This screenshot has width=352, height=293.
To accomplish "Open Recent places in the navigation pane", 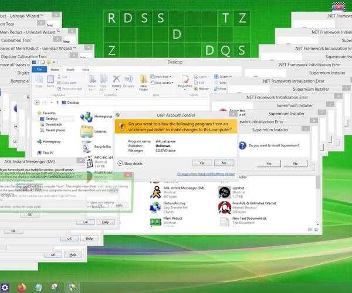I will (53, 130).
